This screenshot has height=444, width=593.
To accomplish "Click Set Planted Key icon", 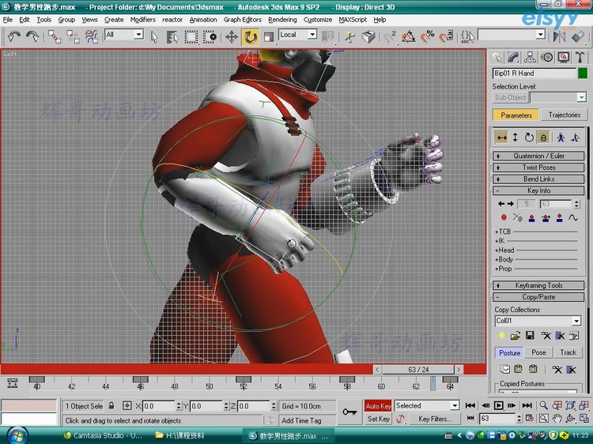I will click(x=532, y=218).
